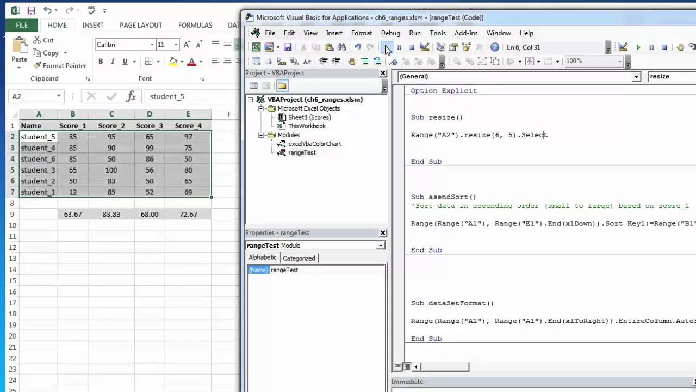The image size is (696, 392).
Task: Click the Copy button in Excel ribbon
Action: pos(50,53)
